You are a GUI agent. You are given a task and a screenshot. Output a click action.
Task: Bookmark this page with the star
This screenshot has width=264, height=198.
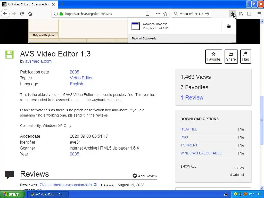(x=165, y=14)
